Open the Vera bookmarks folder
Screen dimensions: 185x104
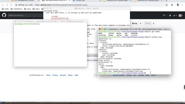tap(27, 9)
